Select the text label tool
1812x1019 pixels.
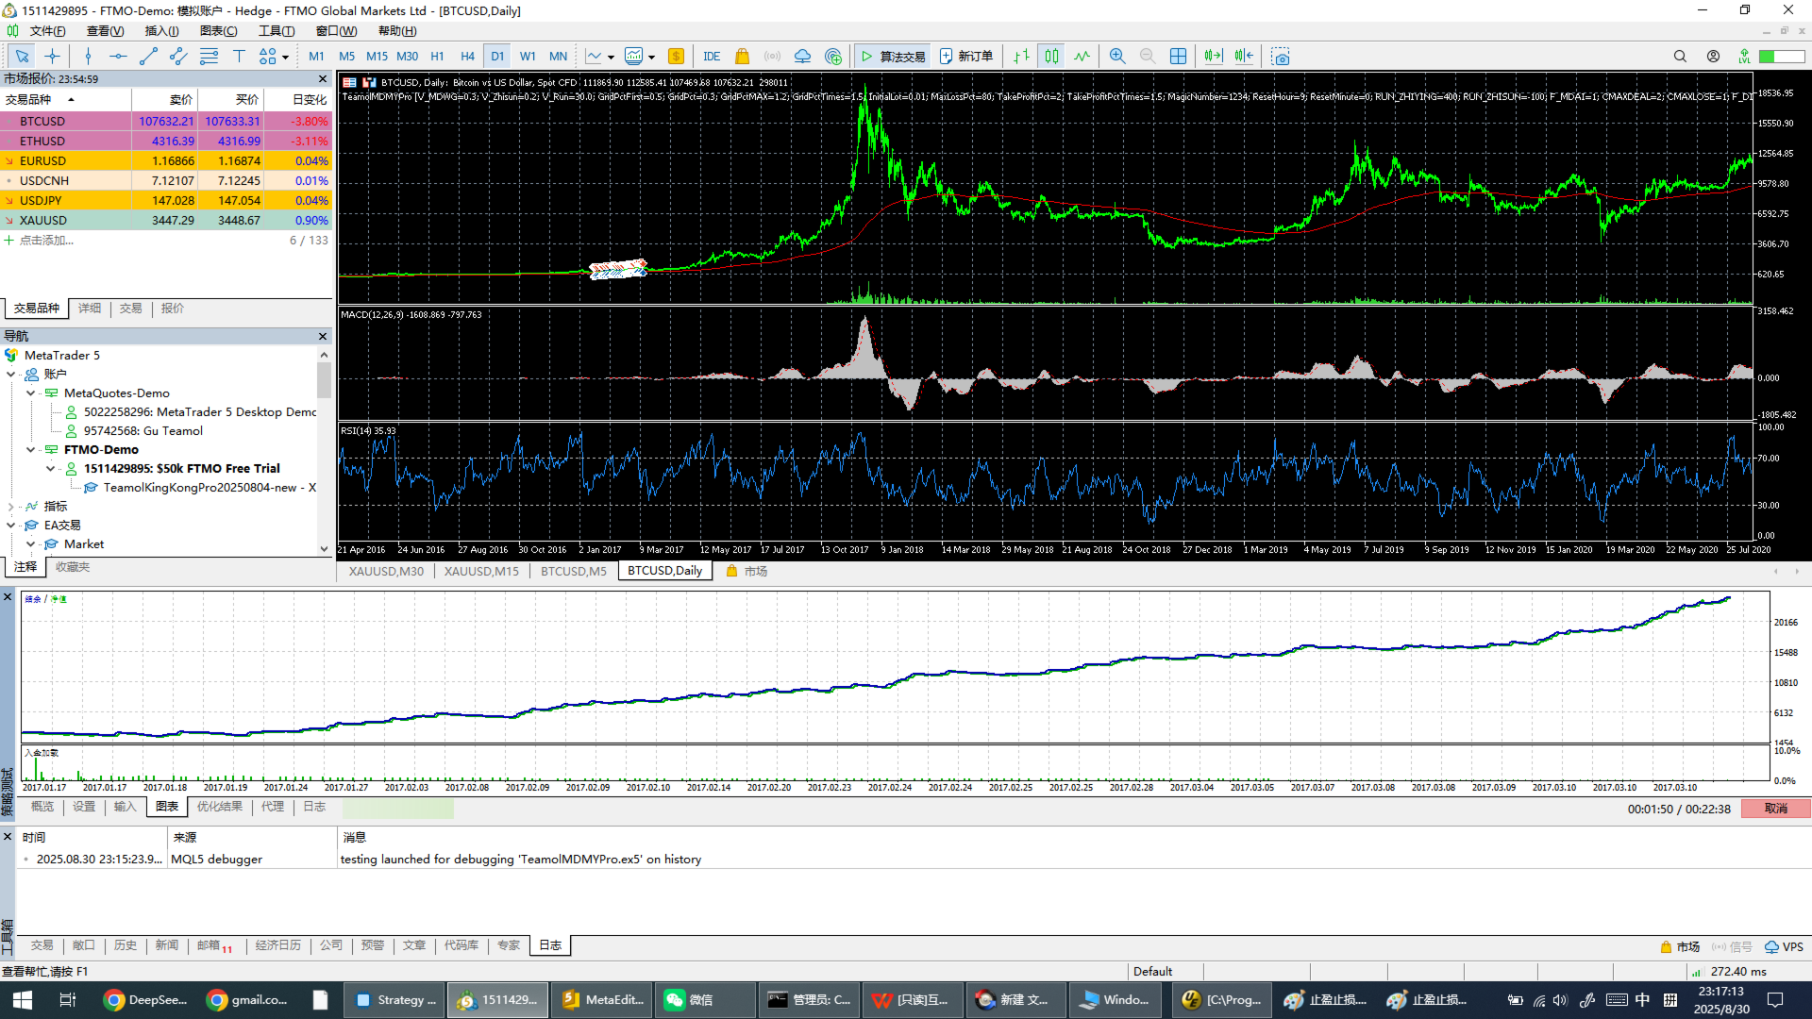(239, 57)
